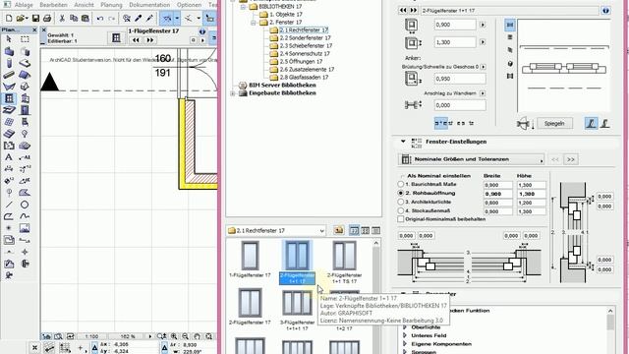Image resolution: width=629 pixels, height=354 pixels.
Task: Collapse the Fenster-Einstellungen section
Action: click(x=403, y=142)
